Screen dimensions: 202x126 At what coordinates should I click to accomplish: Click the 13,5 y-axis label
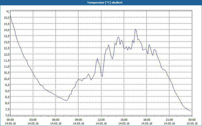pyautogui.click(x=7, y=36)
